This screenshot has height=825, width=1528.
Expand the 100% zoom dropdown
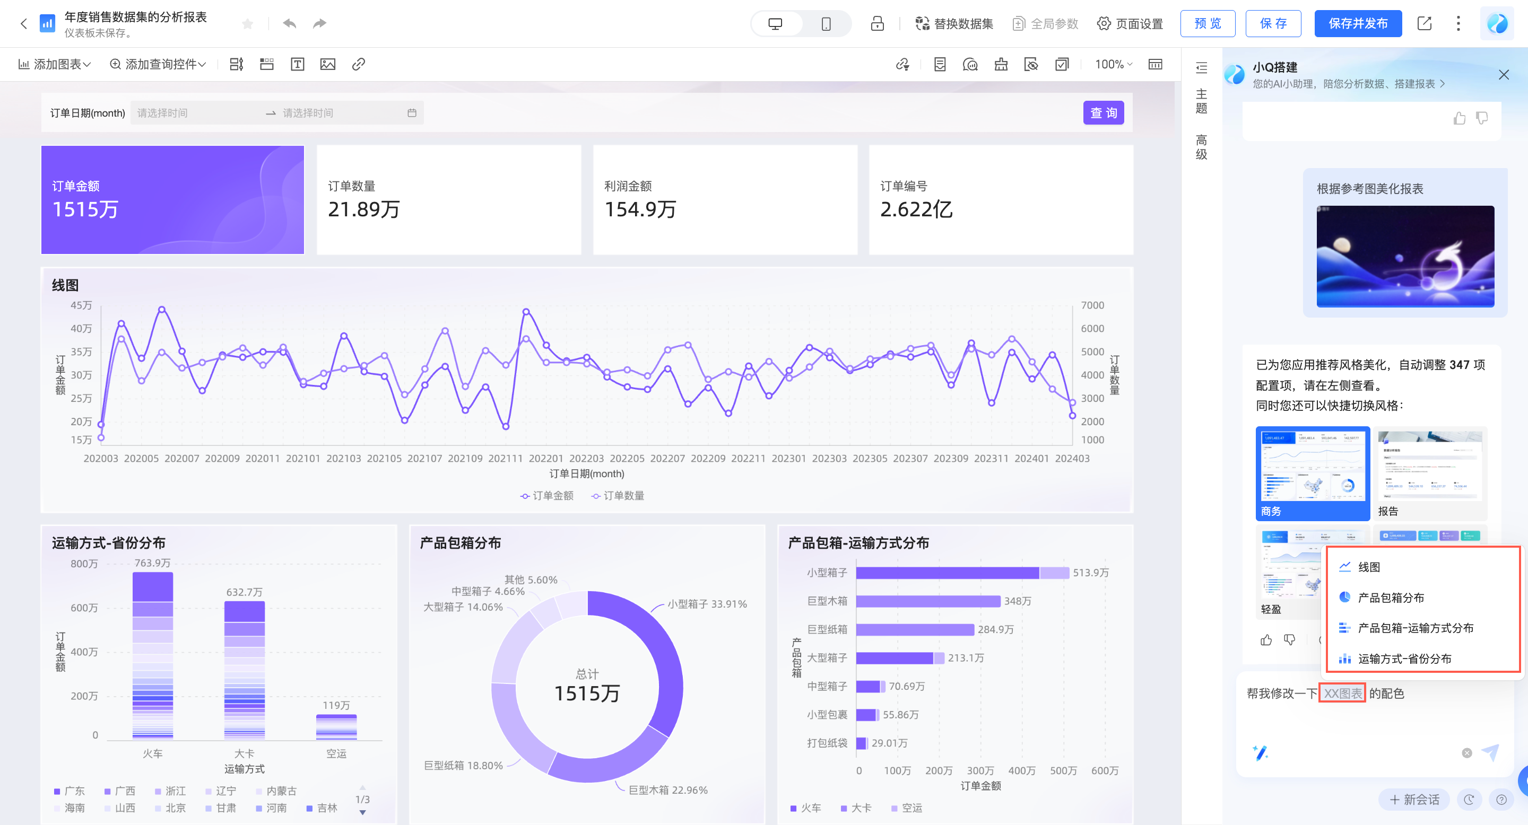coord(1114,64)
